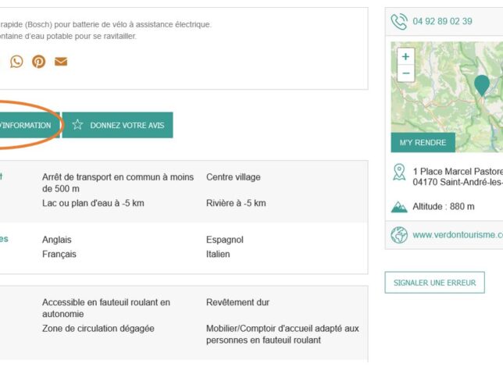
Task: Zoom out on the map
Action: click(x=405, y=73)
